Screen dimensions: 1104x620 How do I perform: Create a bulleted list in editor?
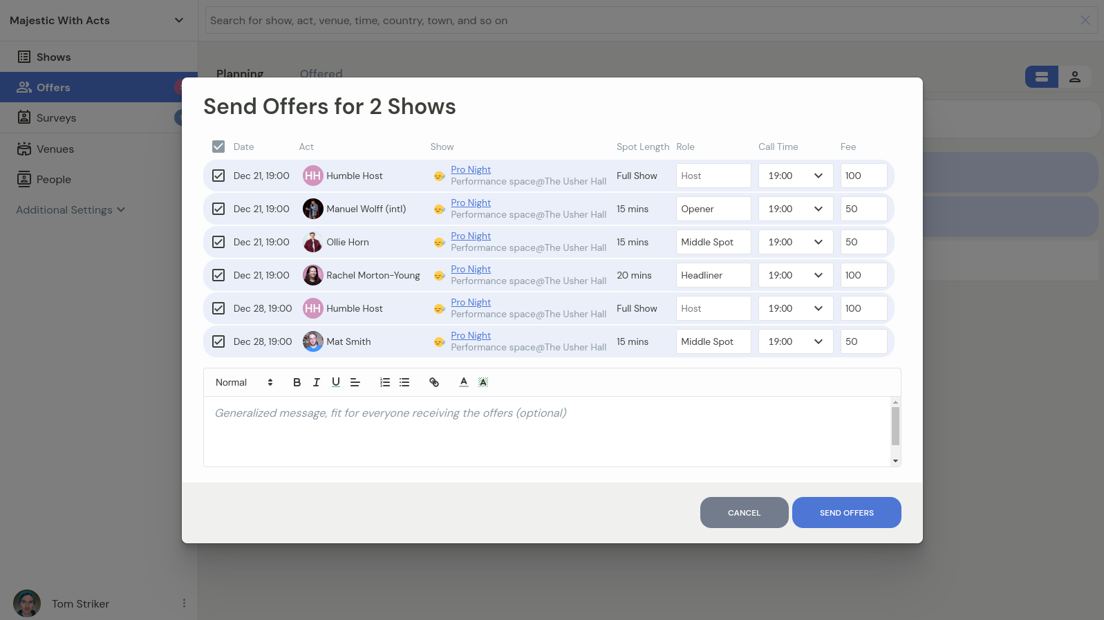pyautogui.click(x=404, y=382)
